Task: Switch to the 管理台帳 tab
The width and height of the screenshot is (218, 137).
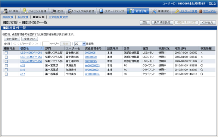Action: tap(138, 11)
